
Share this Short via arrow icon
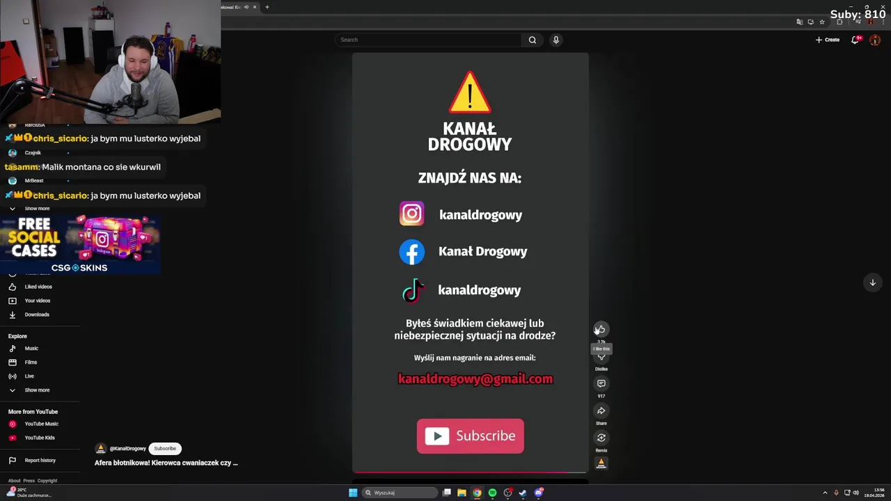click(601, 411)
